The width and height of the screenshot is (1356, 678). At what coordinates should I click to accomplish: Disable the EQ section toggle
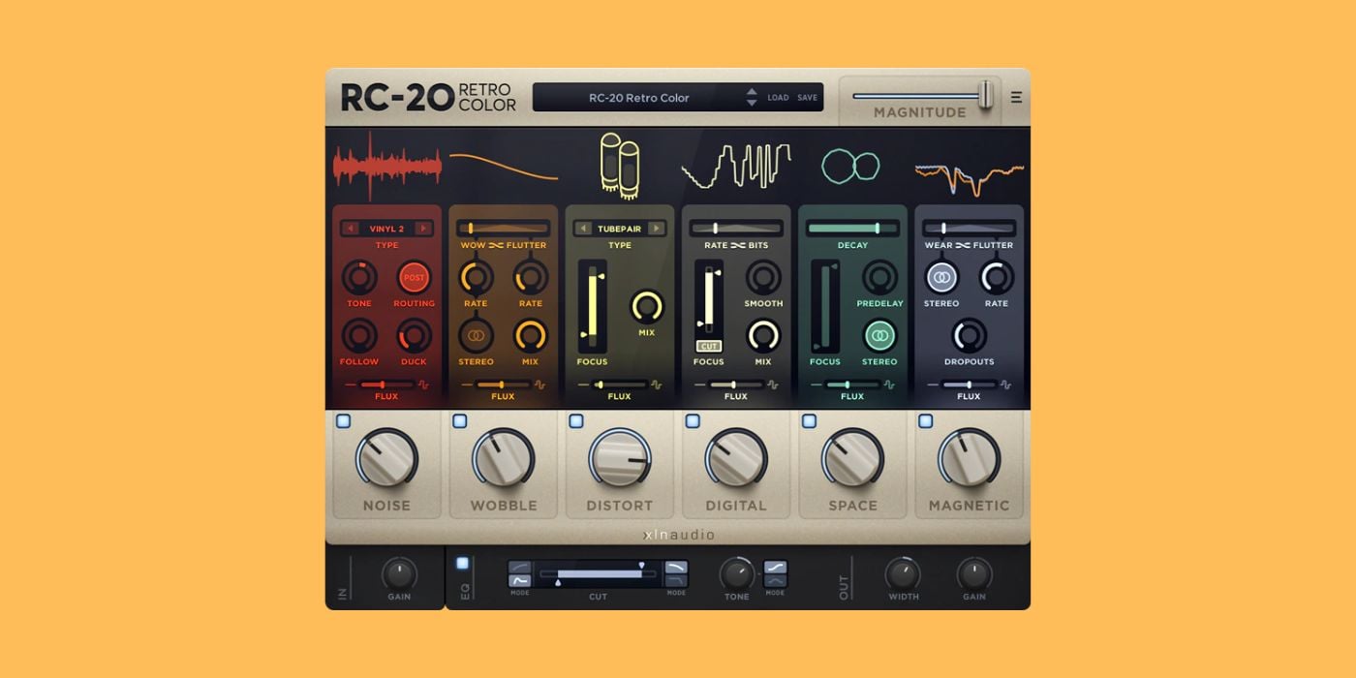point(460,564)
